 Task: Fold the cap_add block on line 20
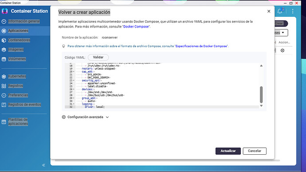pyautogui.click(x=74, y=72)
